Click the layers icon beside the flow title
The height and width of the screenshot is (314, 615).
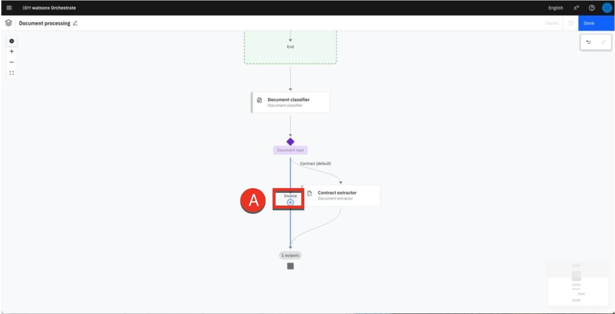[8, 23]
